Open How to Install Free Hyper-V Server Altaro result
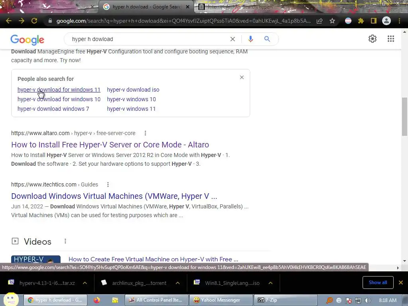This screenshot has height=306, width=408. point(110,145)
